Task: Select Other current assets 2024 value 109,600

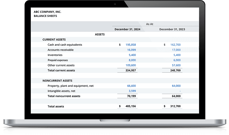Action: (x=131, y=65)
